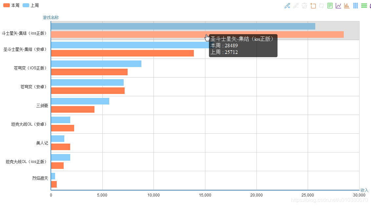Click the 0 tick on 收入 axis
Screen dimensions: 371x206
51,195
